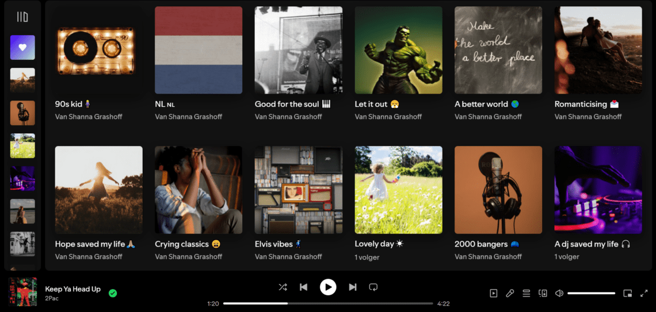The image size is (656, 312).
Task: Click green saved-to-library checkmark
Action: pos(113,293)
